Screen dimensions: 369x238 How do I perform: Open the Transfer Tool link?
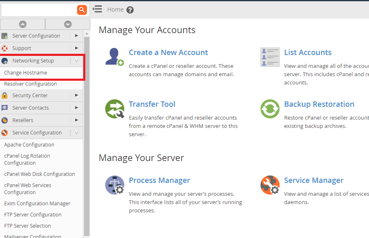(x=152, y=104)
